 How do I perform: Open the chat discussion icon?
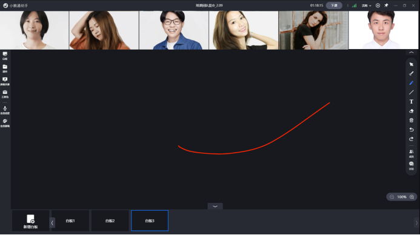coord(411,165)
